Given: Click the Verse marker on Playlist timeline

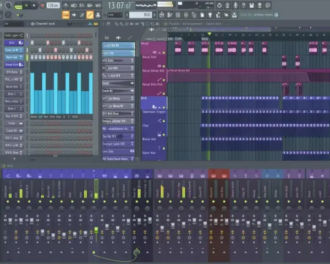Looking at the screenshot, I should tap(205, 38).
